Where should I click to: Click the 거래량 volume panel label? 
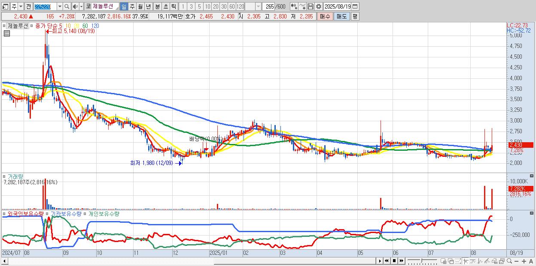15,176
